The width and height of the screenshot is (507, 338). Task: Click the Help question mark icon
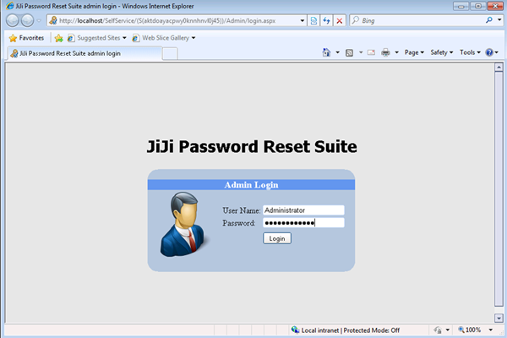pyautogui.click(x=489, y=52)
